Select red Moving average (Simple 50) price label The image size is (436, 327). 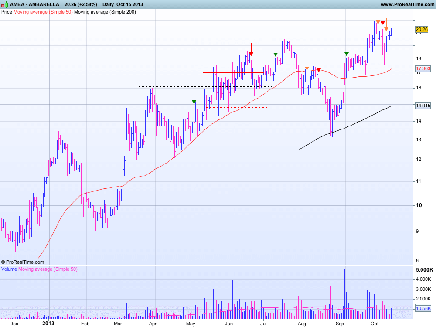[x=43, y=12]
